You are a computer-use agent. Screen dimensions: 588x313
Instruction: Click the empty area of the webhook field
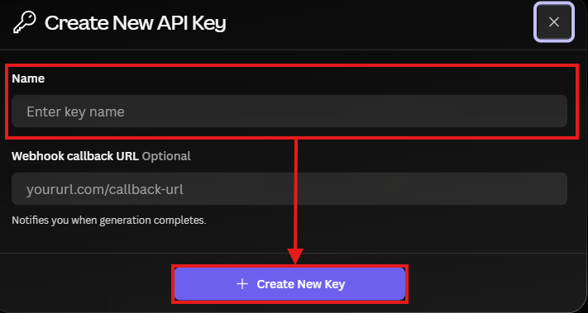[x=375, y=188]
